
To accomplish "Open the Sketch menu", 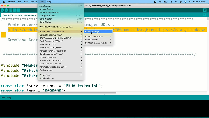I will (x=33, y=2).
